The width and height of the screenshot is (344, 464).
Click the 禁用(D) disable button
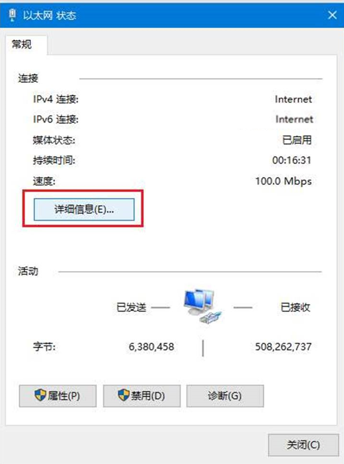(x=142, y=395)
